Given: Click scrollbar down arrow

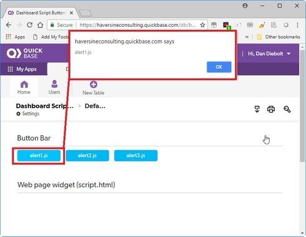Looking at the screenshot, I should pyautogui.click(x=302, y=233).
